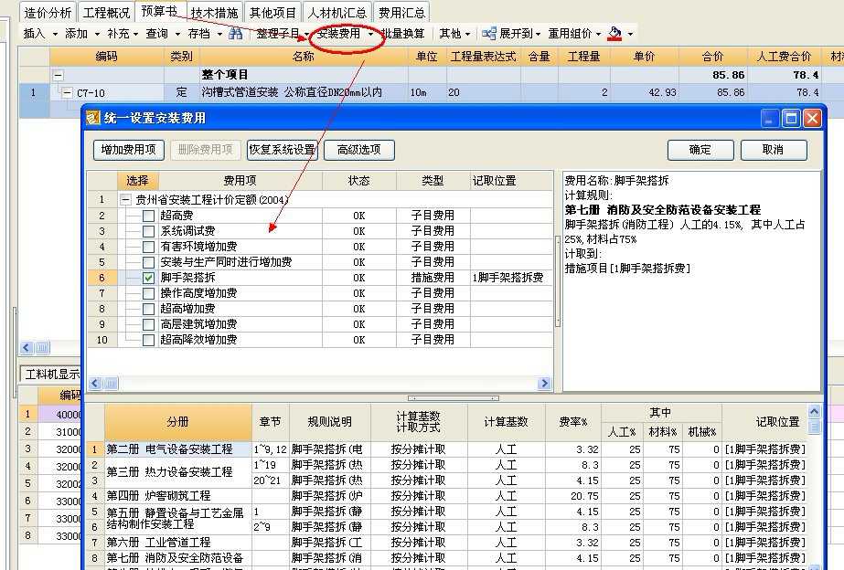Click the 补充 toolbar button

(118, 34)
